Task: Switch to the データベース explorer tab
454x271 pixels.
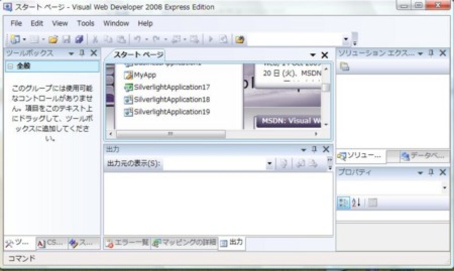Action: point(424,156)
